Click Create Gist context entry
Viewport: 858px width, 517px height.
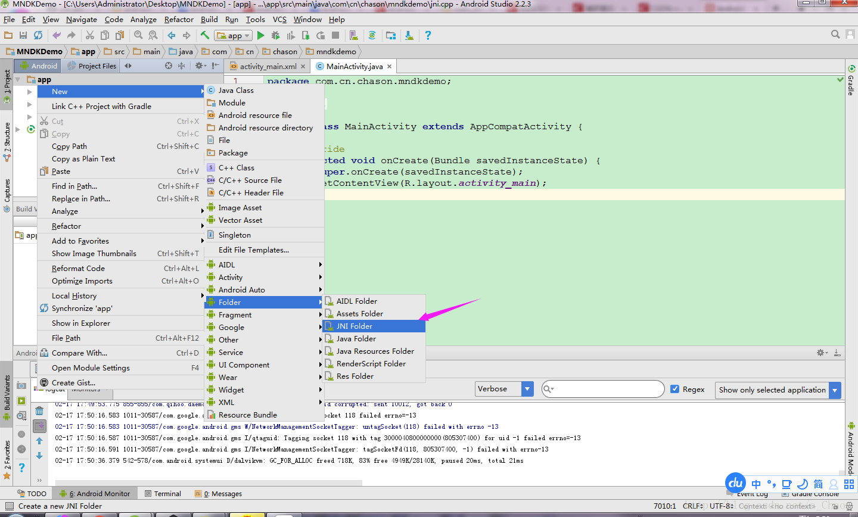[121, 382]
